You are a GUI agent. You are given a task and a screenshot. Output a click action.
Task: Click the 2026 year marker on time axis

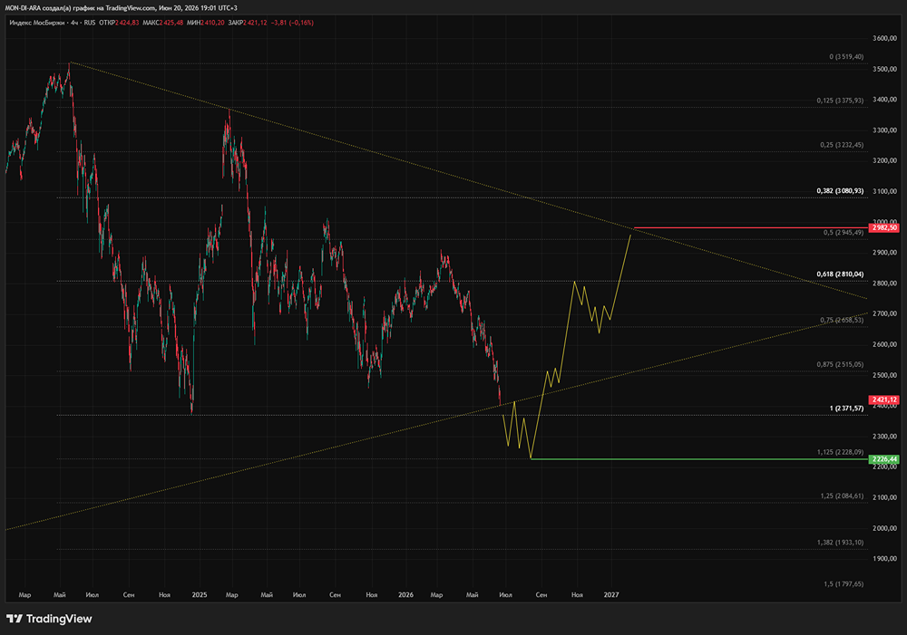coord(406,594)
